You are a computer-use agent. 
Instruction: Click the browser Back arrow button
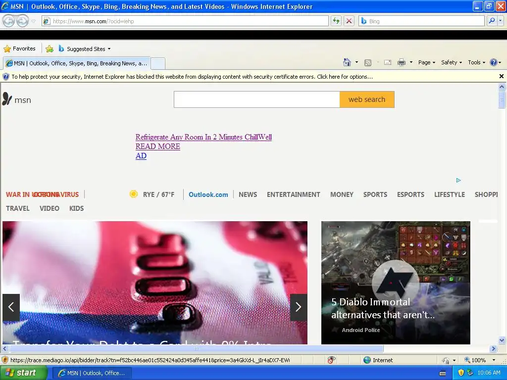coord(9,21)
